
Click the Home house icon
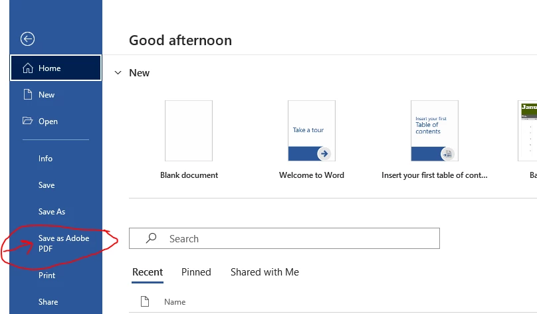pos(28,68)
